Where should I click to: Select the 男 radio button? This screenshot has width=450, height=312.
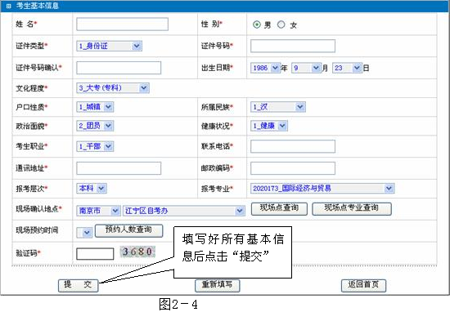(257, 25)
